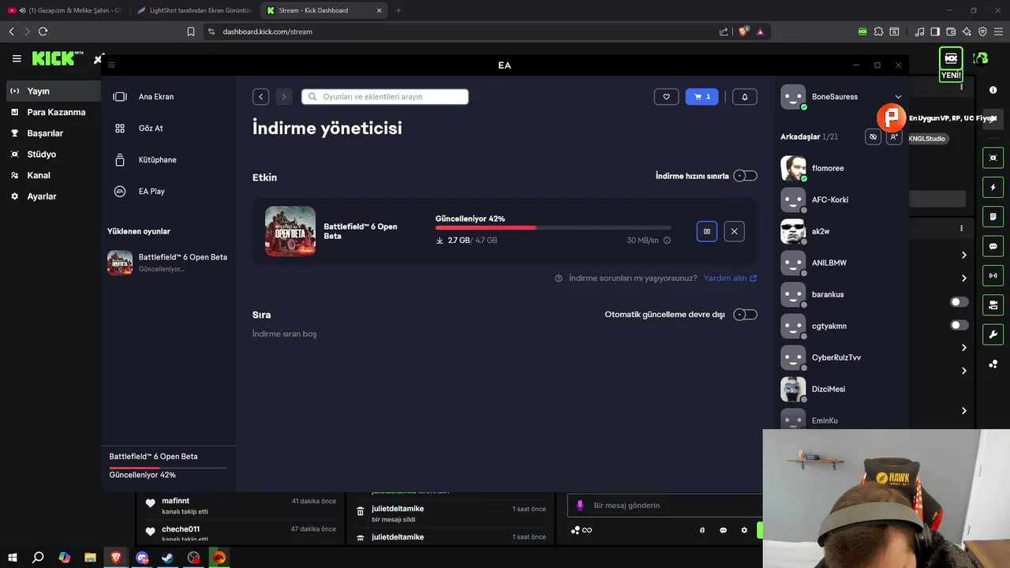Click YENİ! Kick icon button

pyautogui.click(x=951, y=65)
